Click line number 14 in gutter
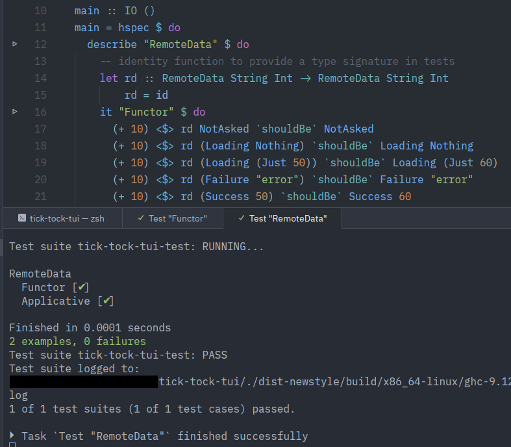Image resolution: width=511 pixels, height=447 pixels. 40,78
